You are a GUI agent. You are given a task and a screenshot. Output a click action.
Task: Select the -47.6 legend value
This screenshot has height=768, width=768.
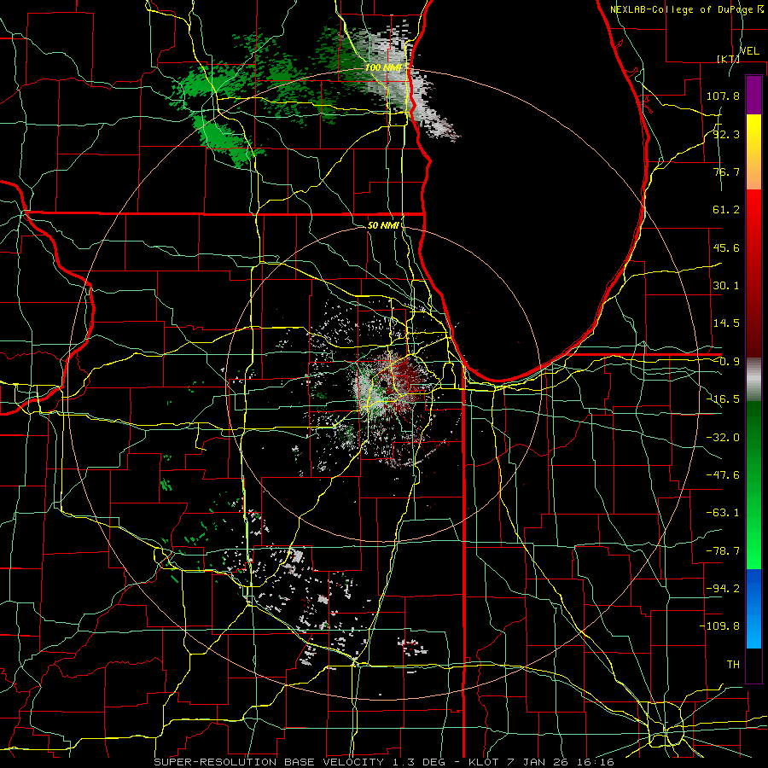click(x=723, y=475)
